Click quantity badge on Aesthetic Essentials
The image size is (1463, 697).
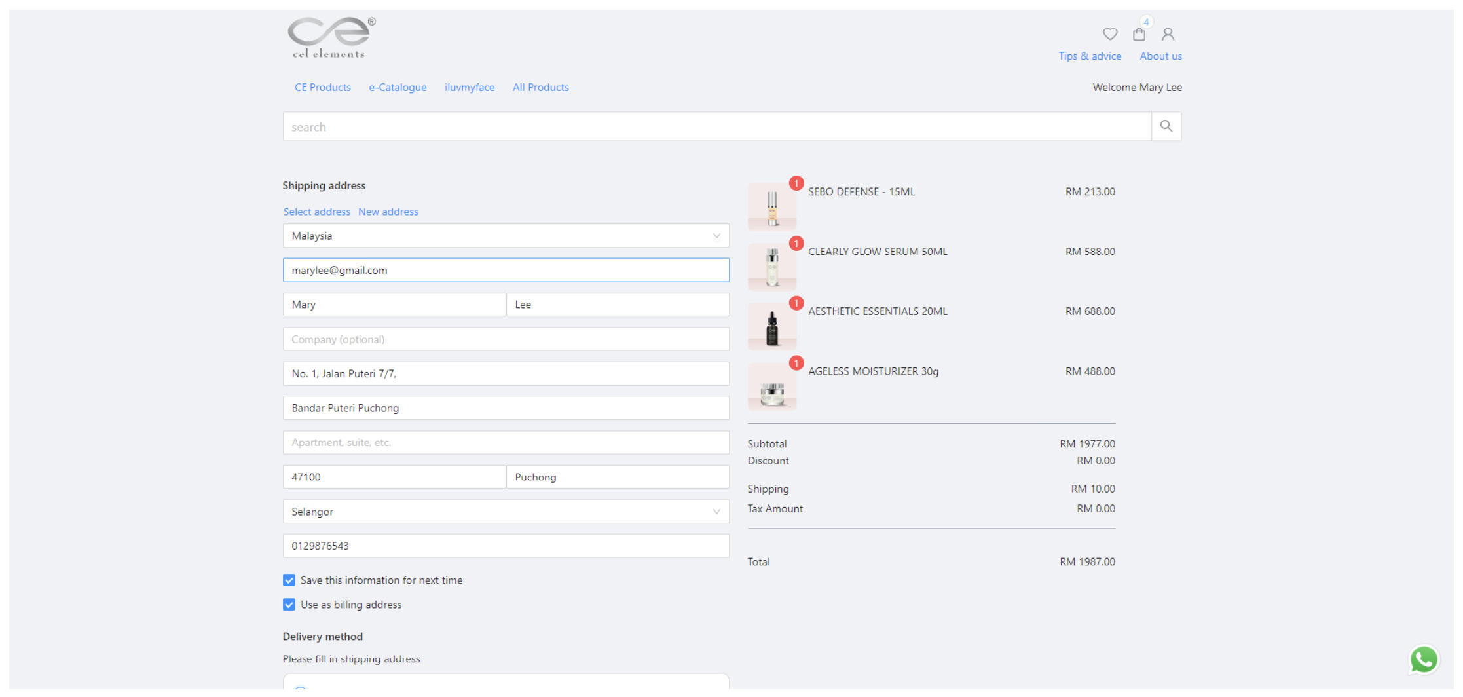pos(796,303)
